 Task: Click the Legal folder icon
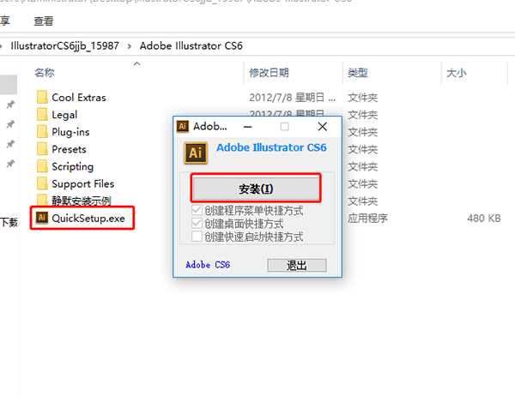tap(42, 115)
